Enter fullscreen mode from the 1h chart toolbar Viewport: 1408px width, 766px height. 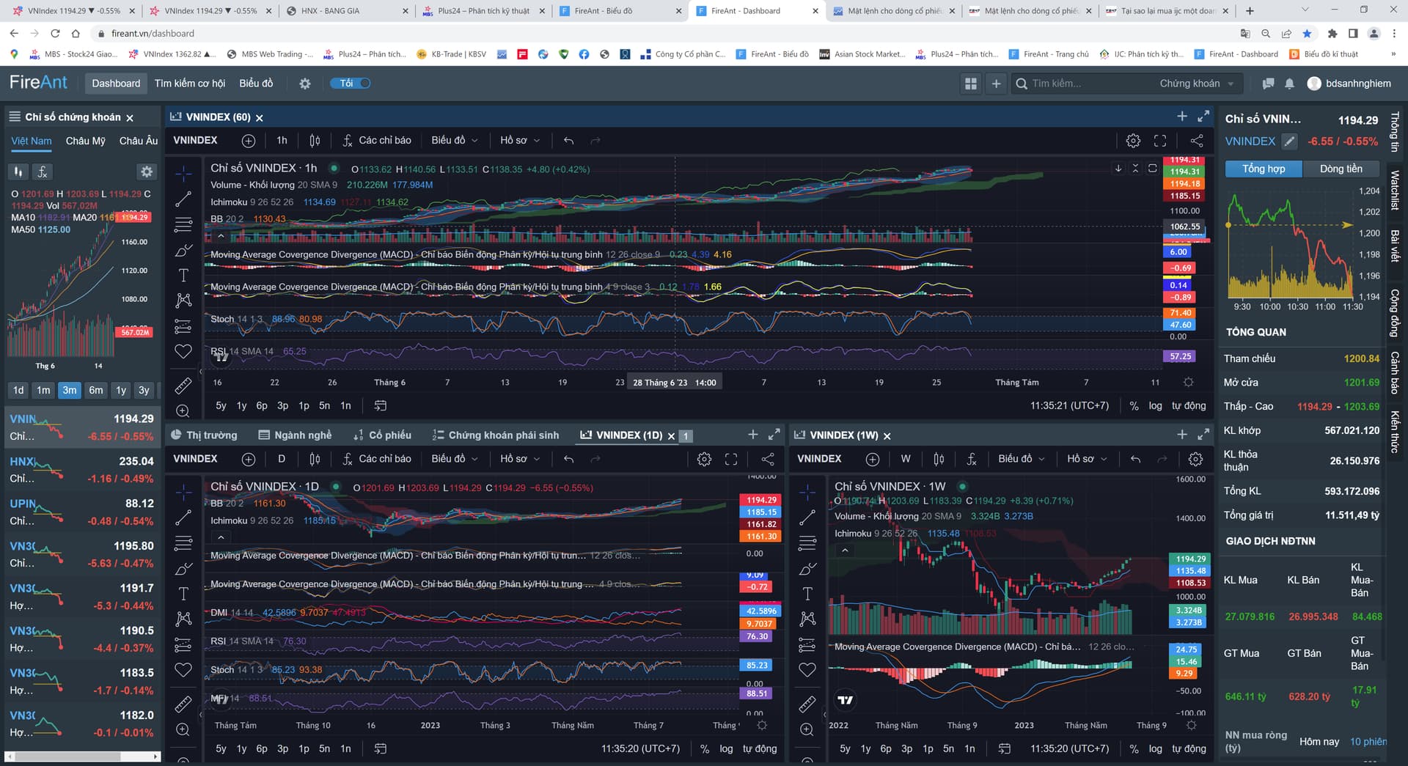(1160, 141)
